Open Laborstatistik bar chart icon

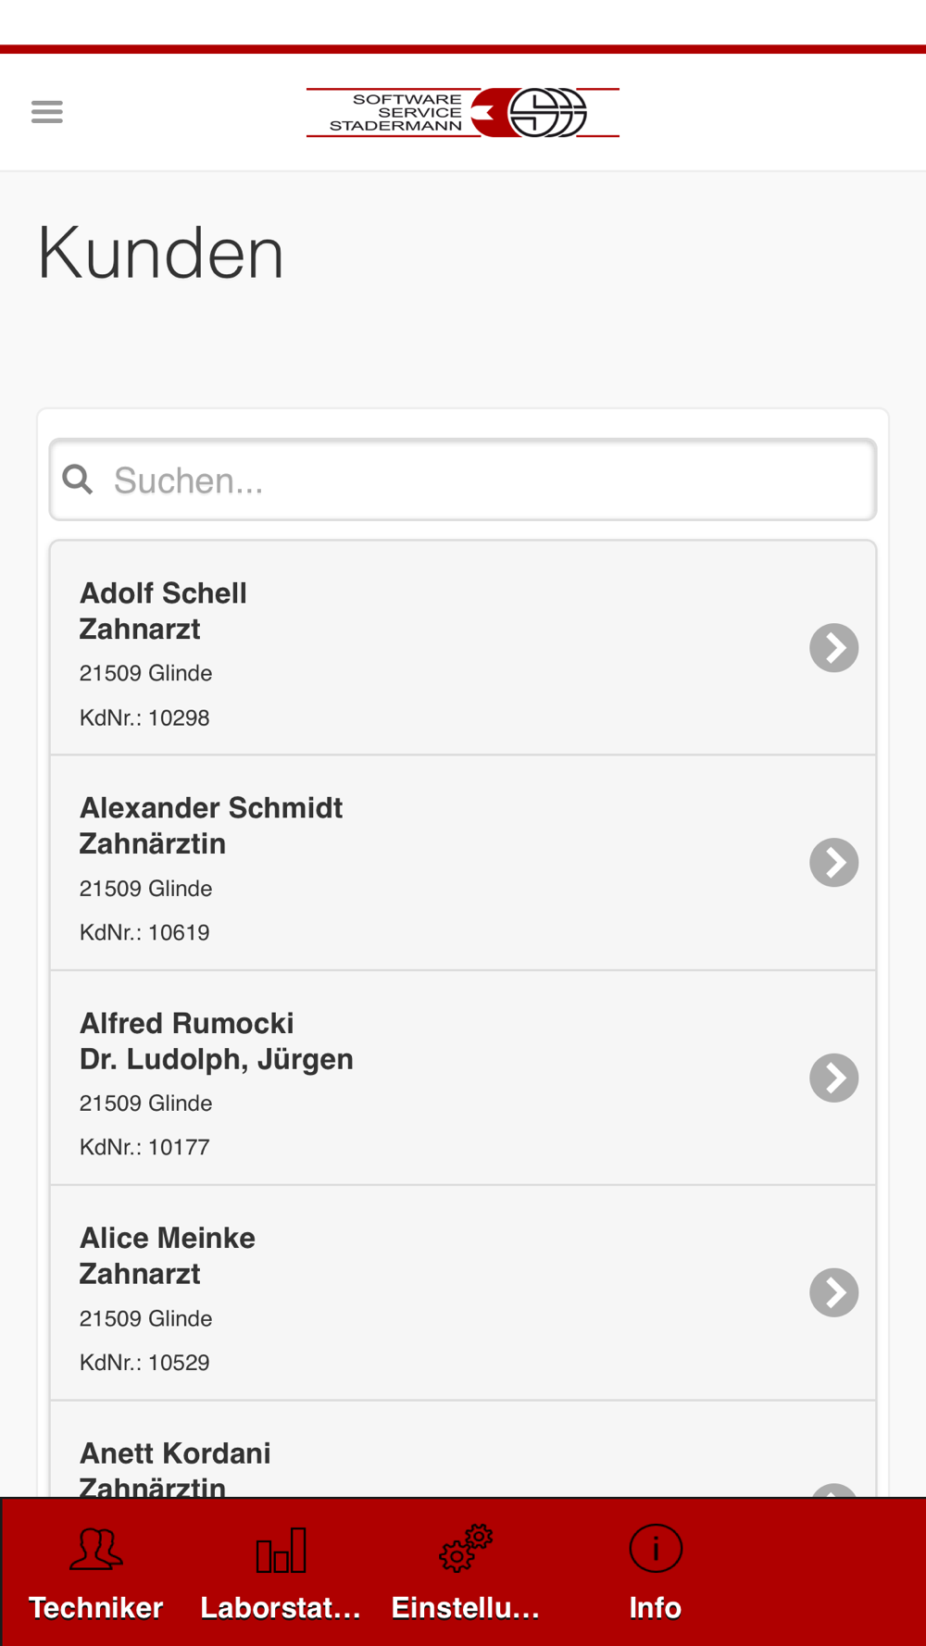click(x=281, y=1550)
